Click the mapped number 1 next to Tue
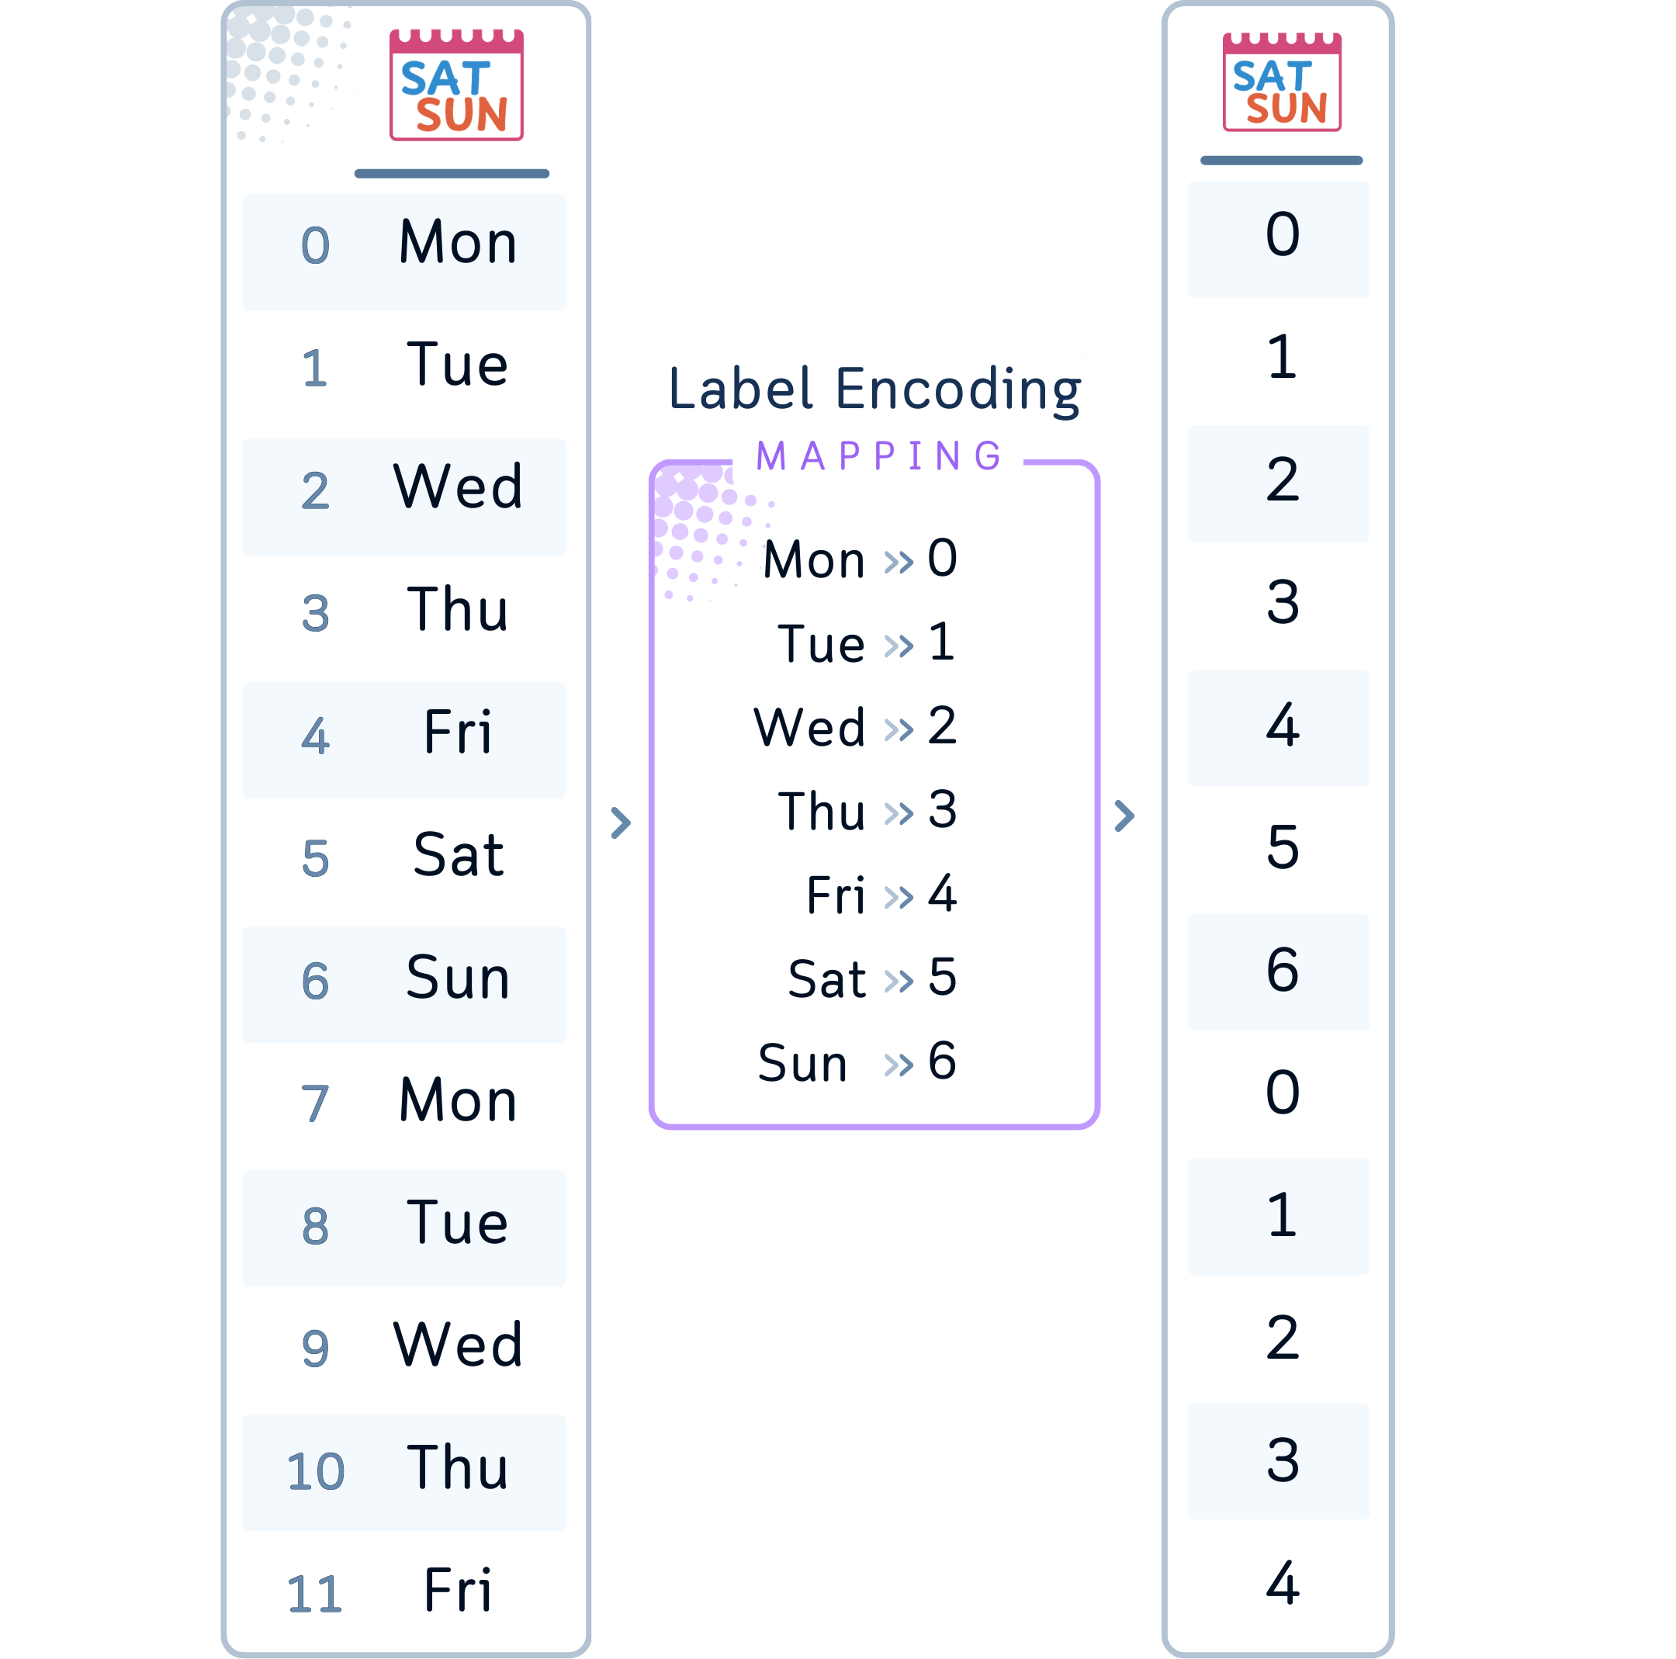1676x1659 pixels. (x=942, y=643)
